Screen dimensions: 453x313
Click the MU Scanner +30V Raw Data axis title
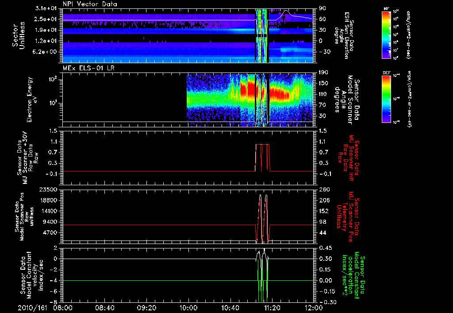[x=27, y=158]
